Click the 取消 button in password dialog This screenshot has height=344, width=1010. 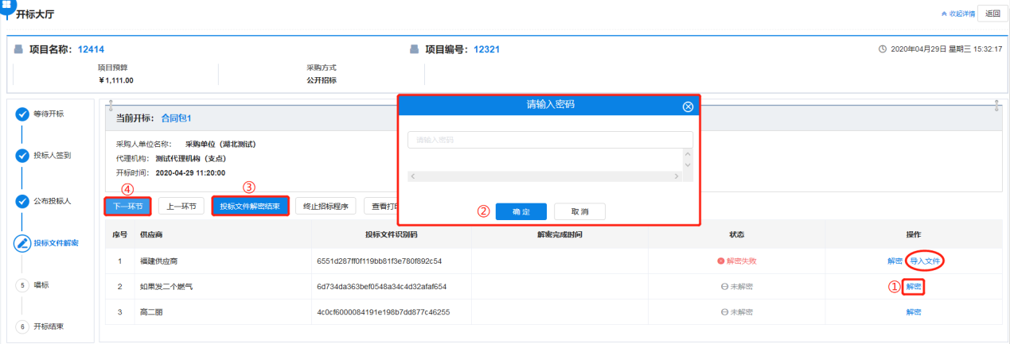pos(579,211)
